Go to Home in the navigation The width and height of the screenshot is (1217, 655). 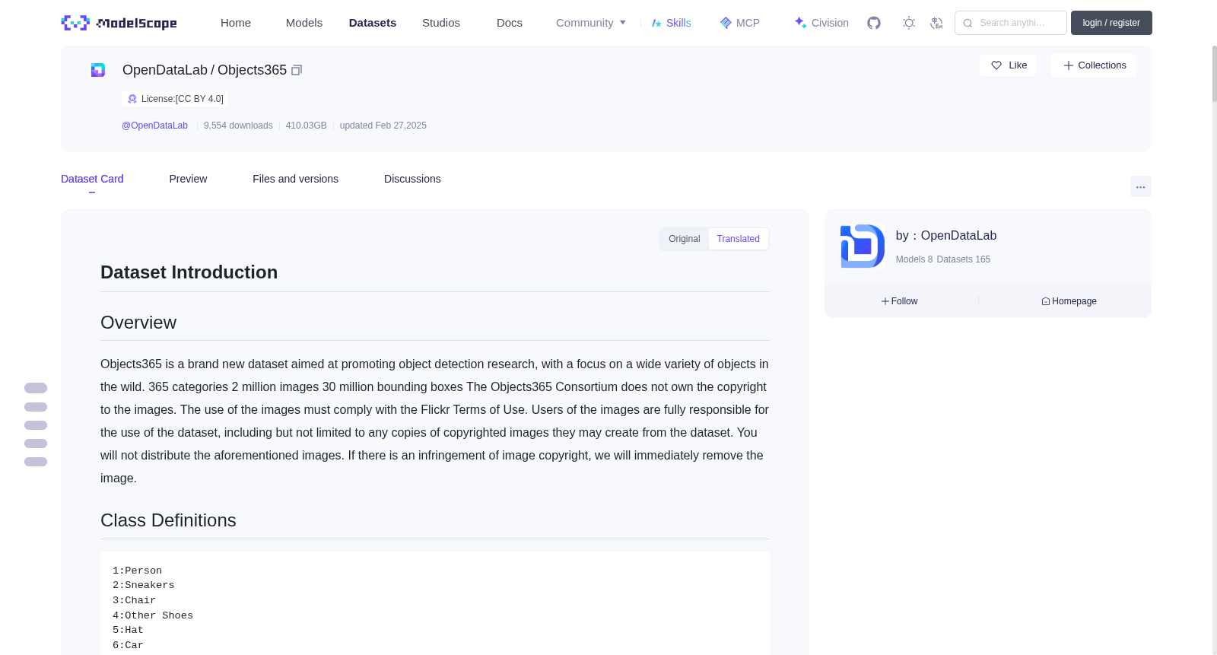(x=236, y=23)
